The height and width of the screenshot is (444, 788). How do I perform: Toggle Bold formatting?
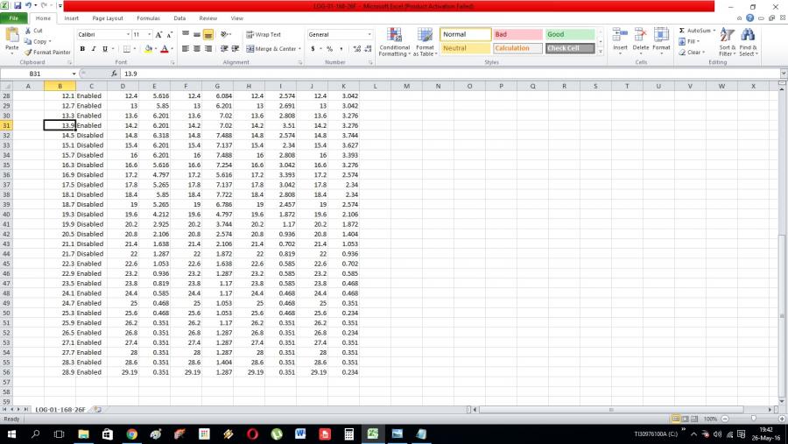tap(82, 49)
